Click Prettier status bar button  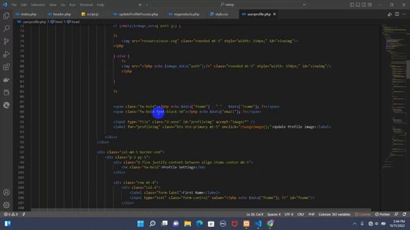[382, 215]
